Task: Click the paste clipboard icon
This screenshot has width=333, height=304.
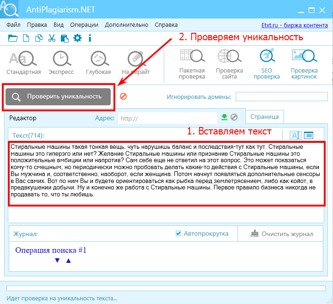Action: [64, 38]
